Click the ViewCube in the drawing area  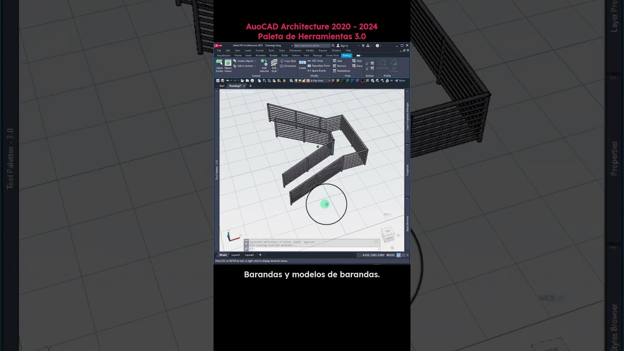pyautogui.click(x=388, y=234)
